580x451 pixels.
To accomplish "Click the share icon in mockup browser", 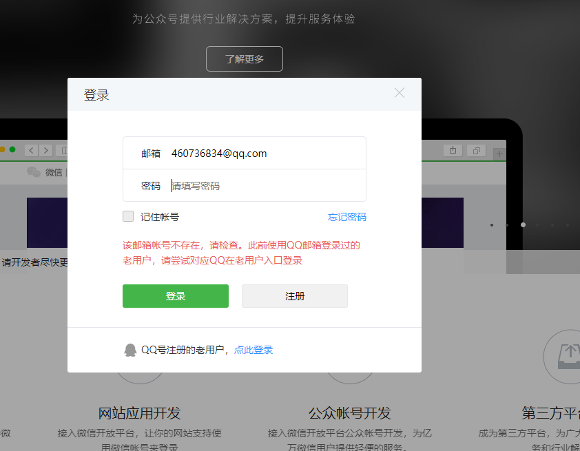I will [453, 150].
